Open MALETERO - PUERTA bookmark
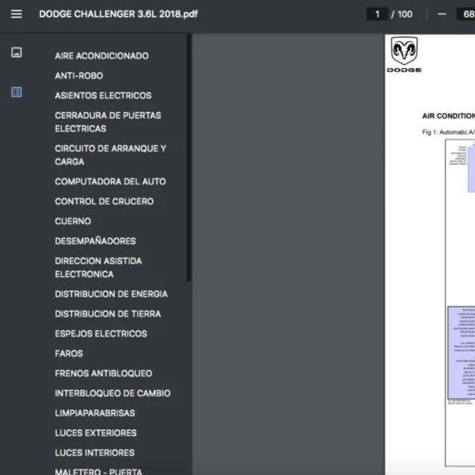The width and height of the screenshot is (475, 475). pos(98,471)
